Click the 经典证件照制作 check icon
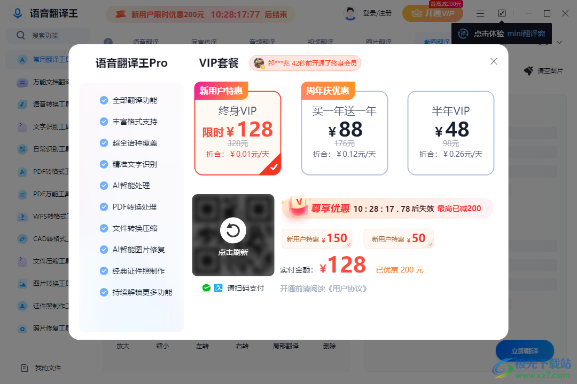Image resolution: width=577 pixels, height=384 pixels. (x=104, y=271)
